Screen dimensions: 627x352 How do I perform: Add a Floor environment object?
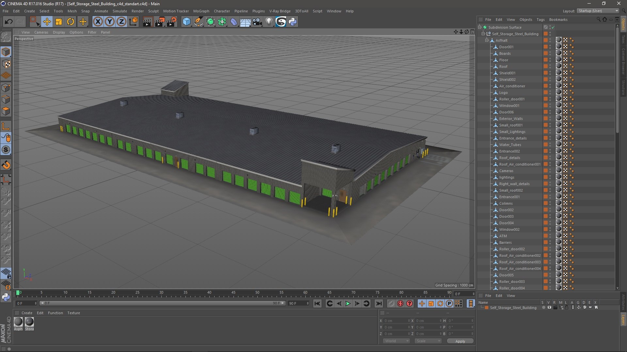tap(246, 22)
